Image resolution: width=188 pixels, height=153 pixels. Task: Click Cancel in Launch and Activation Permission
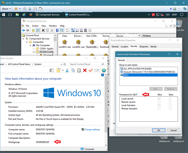(x=173, y=130)
